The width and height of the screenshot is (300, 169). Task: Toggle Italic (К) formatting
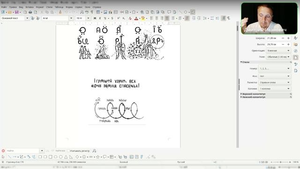click(x=100, y=18)
